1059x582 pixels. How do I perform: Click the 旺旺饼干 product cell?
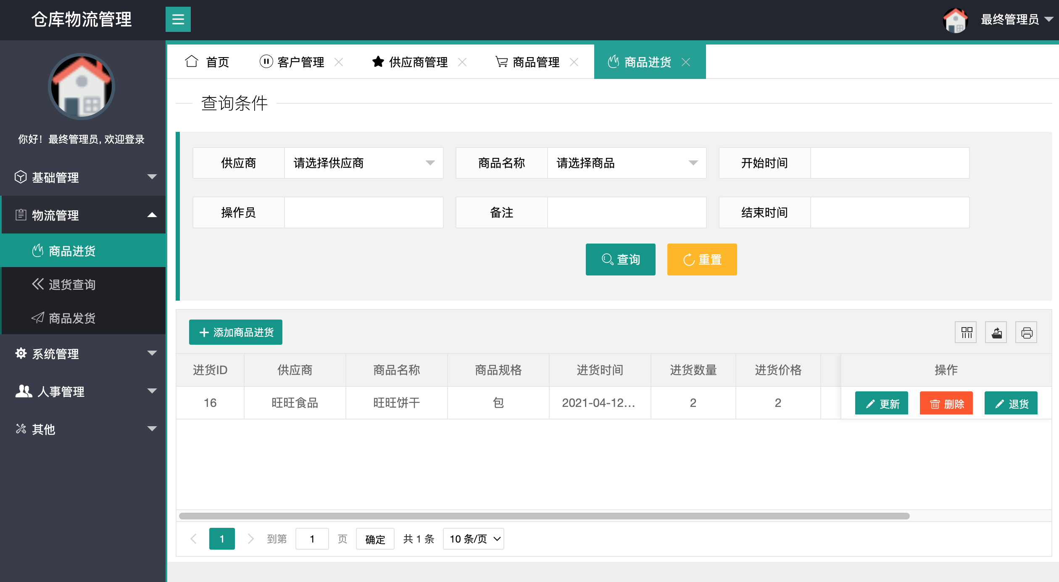pyautogui.click(x=397, y=403)
